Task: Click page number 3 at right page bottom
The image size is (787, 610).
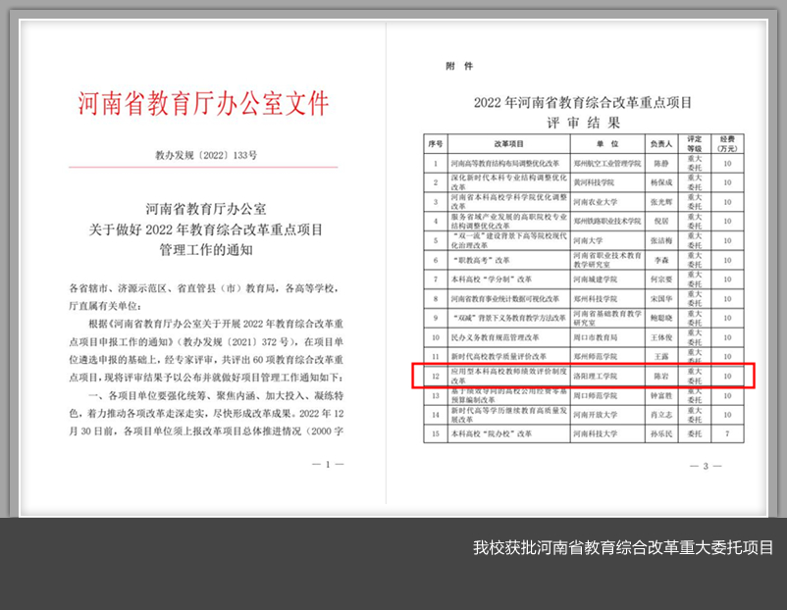Action: tap(707, 465)
